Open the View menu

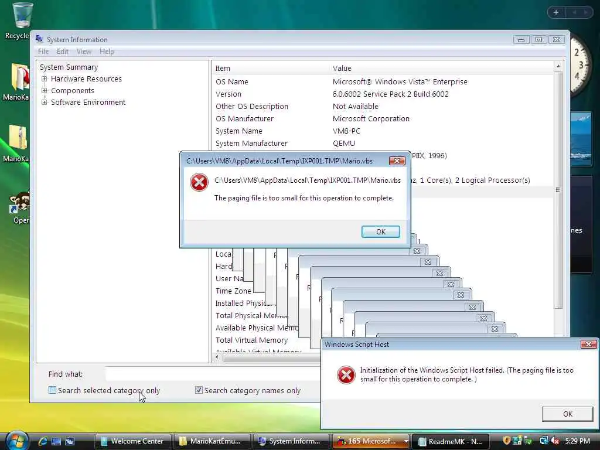coord(84,52)
